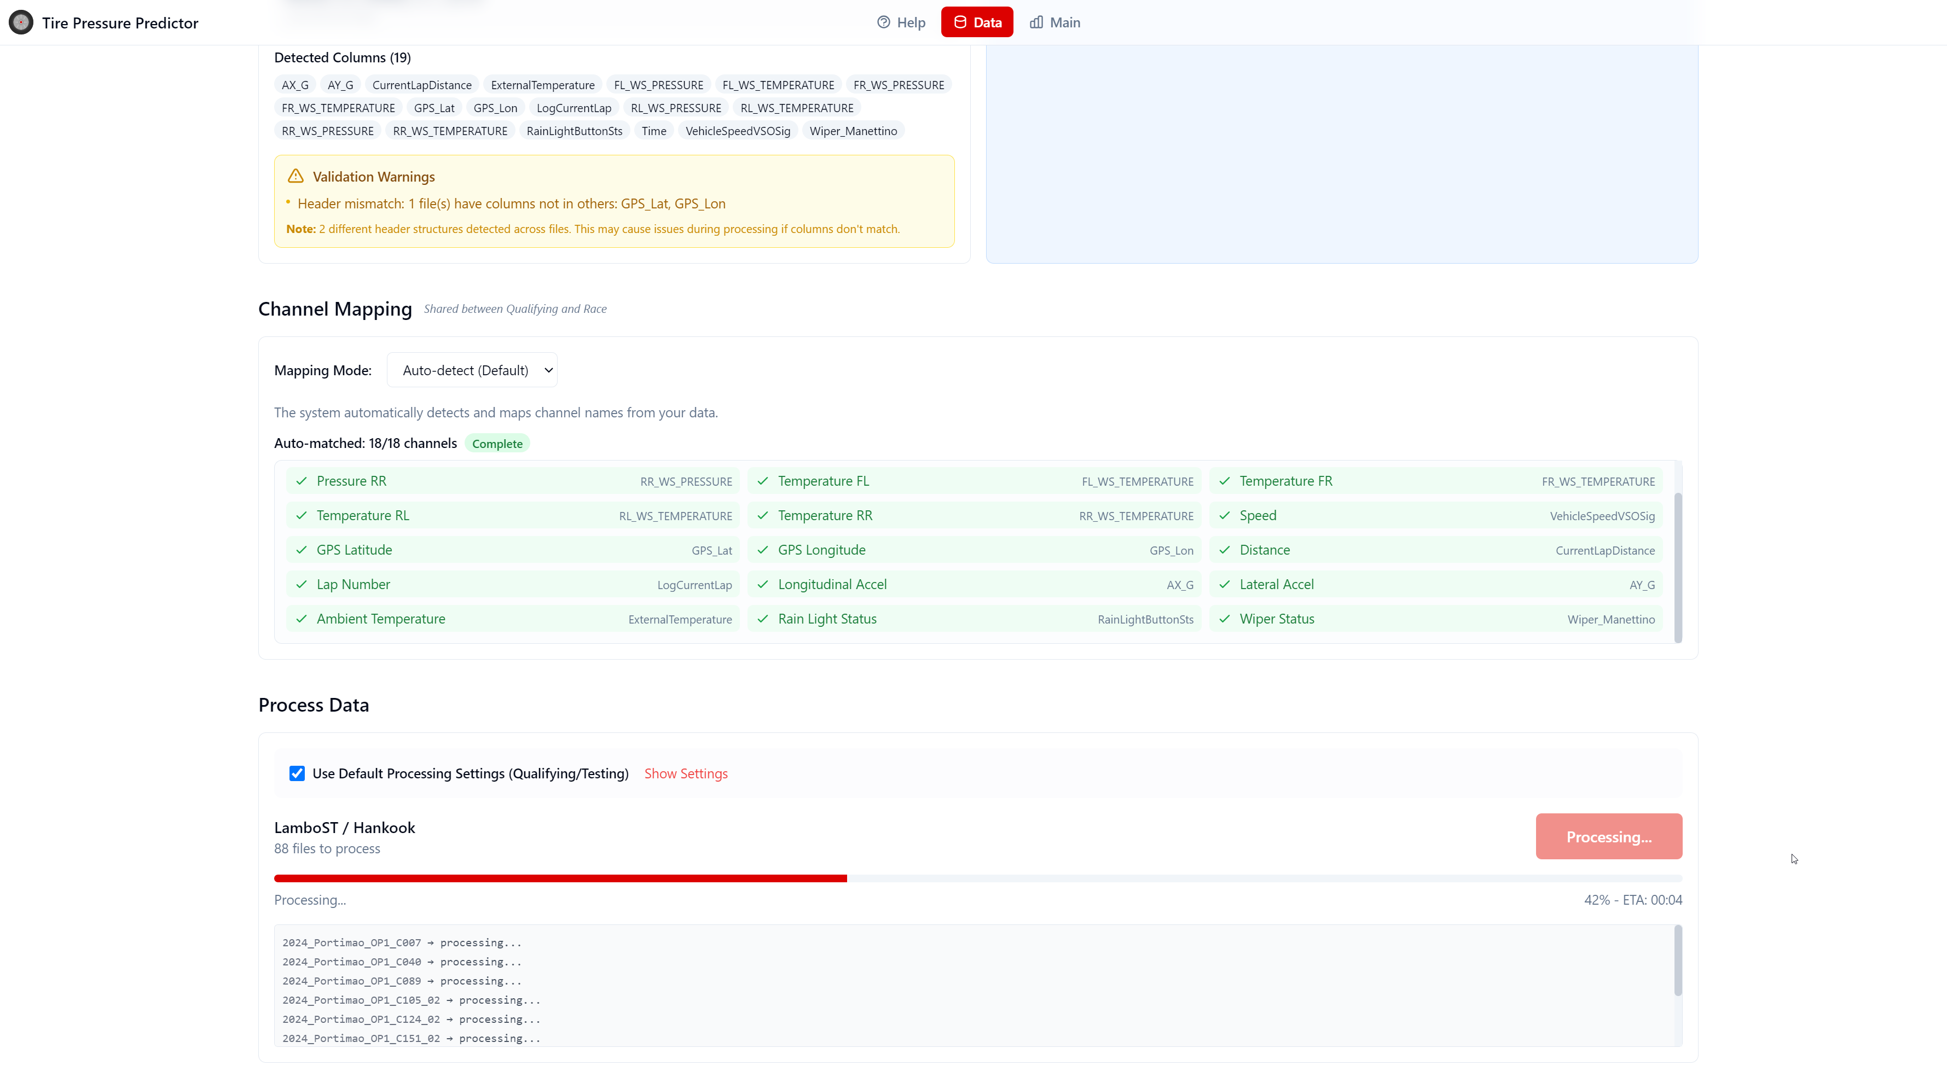Screen dimensions: 1947x1077
Task: Click the FL_WS_PRESSURE column chip
Action: [x=658, y=85]
